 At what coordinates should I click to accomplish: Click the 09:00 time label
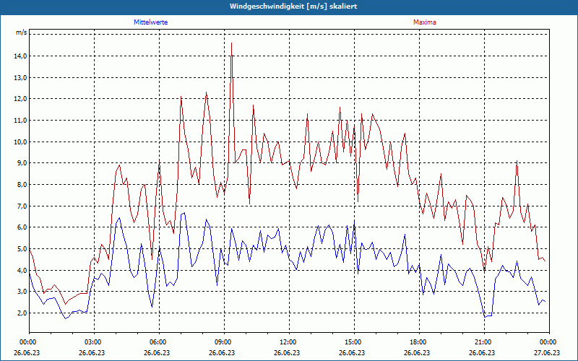[224, 342]
